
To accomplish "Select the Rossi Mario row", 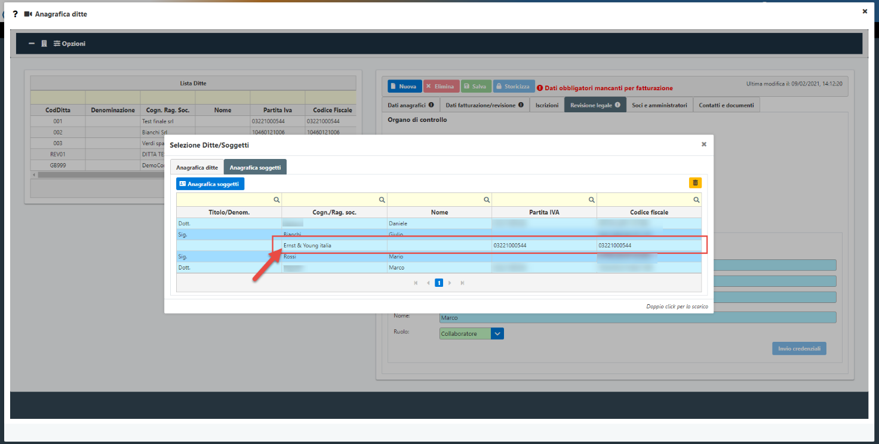I will click(x=439, y=256).
